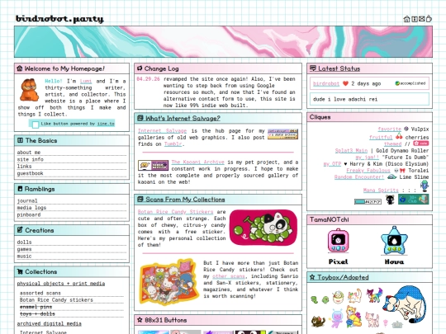The image size is (446, 334).
Task: Open the games creations page
Action: tap(24, 249)
